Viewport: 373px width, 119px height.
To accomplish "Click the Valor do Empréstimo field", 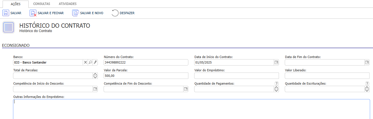I will point(236,76).
